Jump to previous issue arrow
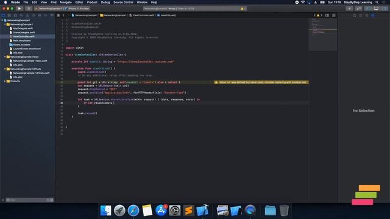The image size is (390, 219). click(x=314, y=15)
